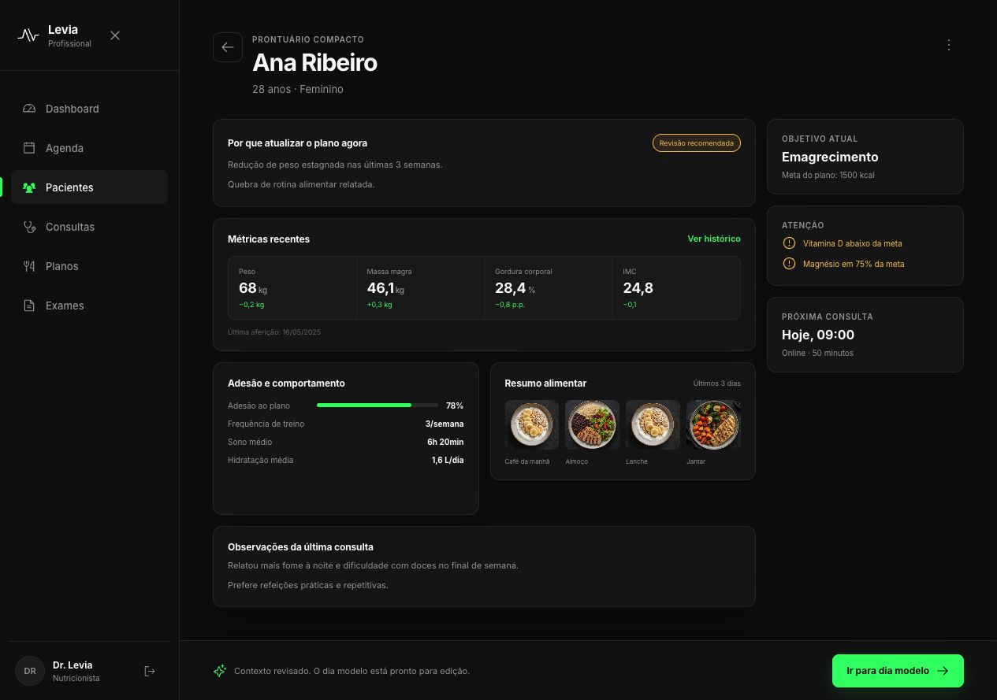Open the Café da manhã meal photo
This screenshot has width=997, height=700.
pos(532,425)
